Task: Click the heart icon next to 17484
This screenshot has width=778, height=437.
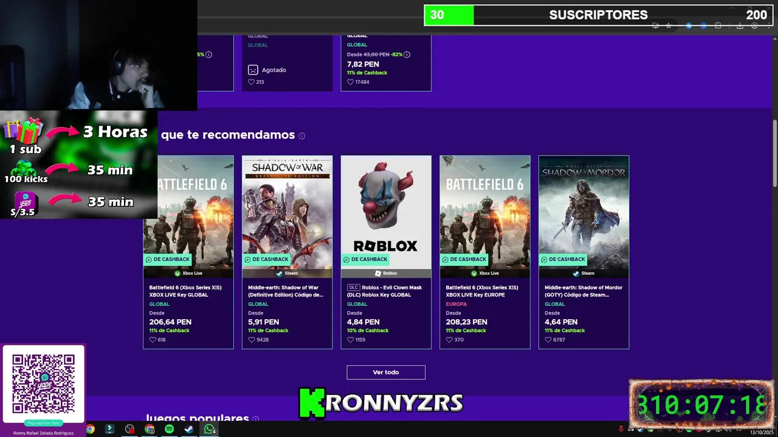Action: (x=350, y=82)
